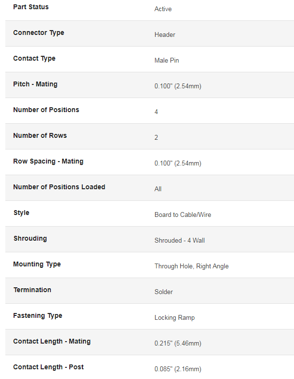Screen dimensions: 294x379
Task: Click the Connector Type label
Action: [x=39, y=33]
